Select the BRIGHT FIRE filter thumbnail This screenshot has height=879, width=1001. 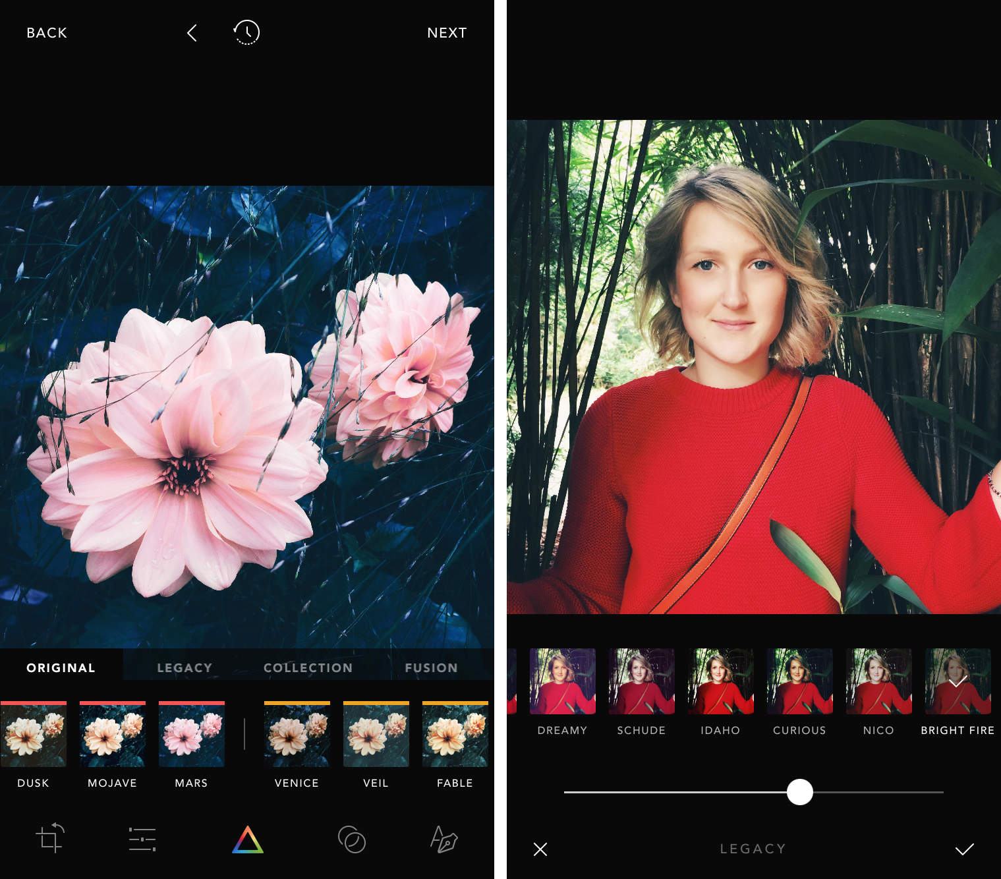pyautogui.click(x=958, y=681)
